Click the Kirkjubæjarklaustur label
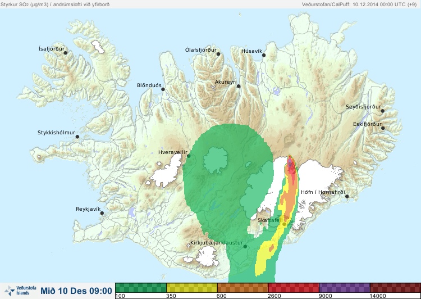This screenshot has width=421, height=299. coord(217,243)
